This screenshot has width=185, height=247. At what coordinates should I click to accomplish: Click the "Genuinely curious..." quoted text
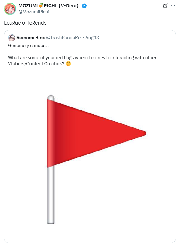(28, 46)
